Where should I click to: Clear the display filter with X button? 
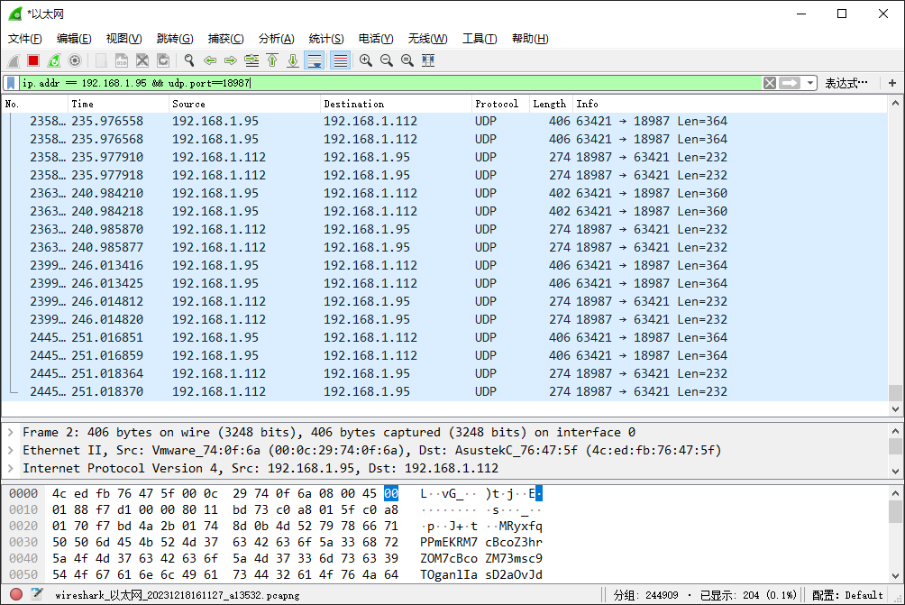[x=770, y=83]
